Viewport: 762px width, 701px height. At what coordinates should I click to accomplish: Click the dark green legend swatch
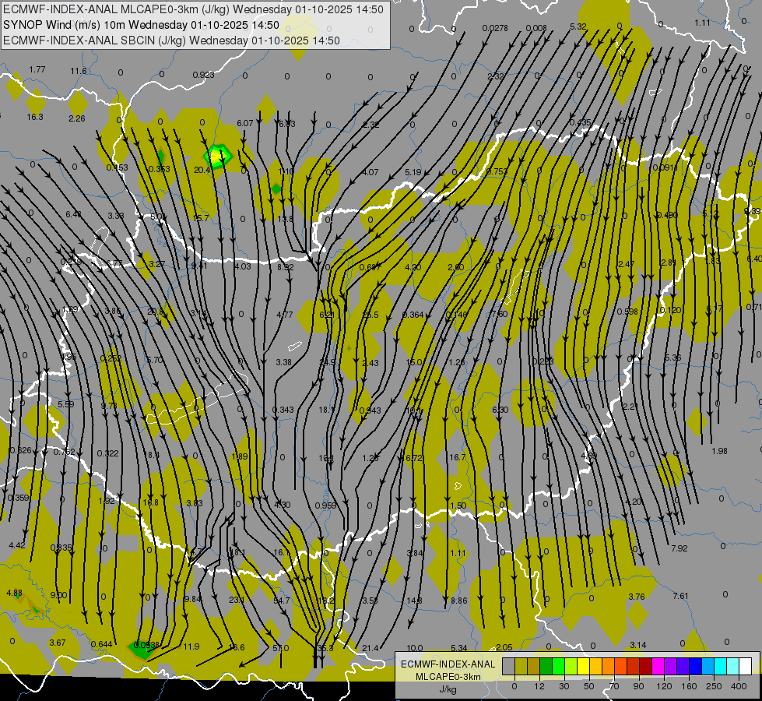coord(546,667)
